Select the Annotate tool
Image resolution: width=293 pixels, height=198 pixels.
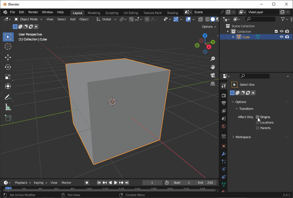(8, 97)
